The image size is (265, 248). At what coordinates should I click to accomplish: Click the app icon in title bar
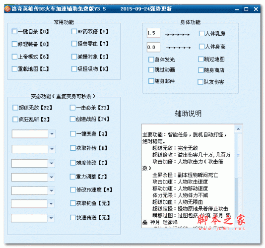7,9
